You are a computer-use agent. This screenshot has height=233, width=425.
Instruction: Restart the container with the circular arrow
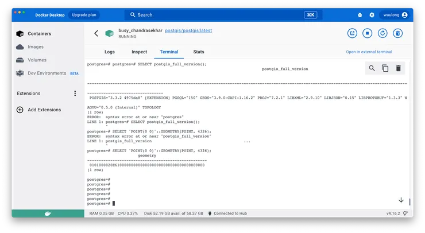pyautogui.click(x=382, y=33)
